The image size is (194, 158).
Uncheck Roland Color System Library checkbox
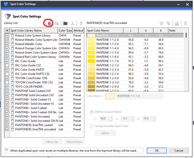[x=7, y=36]
